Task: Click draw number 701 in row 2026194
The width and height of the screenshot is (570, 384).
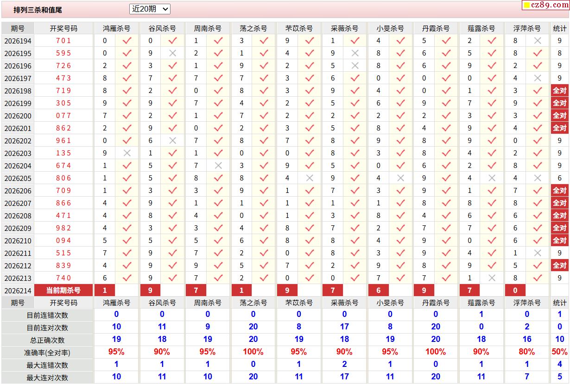Action: [63, 41]
